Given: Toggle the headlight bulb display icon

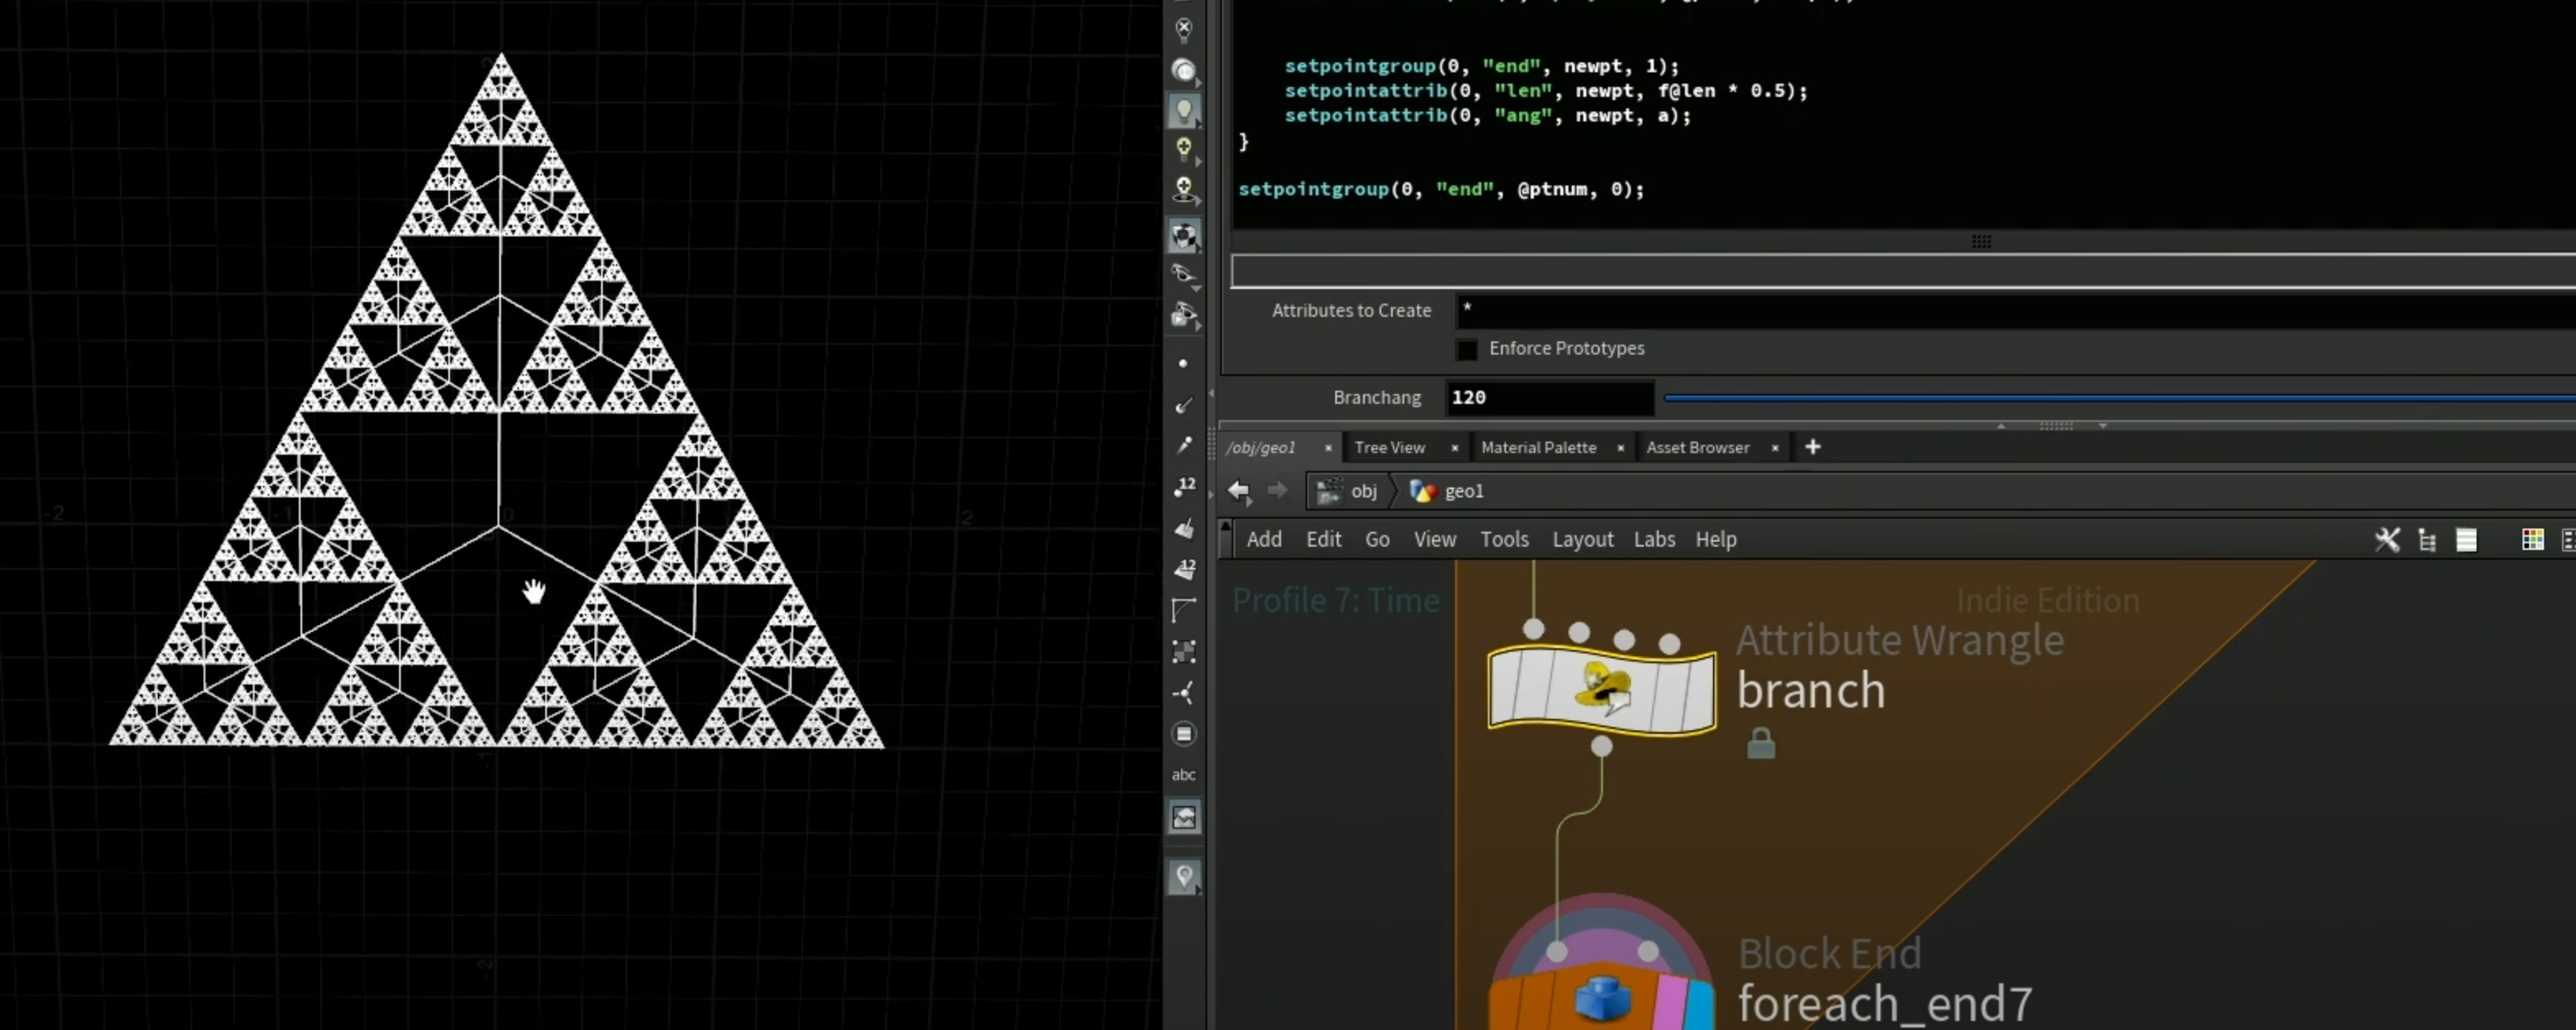Looking at the screenshot, I should pyautogui.click(x=1184, y=110).
